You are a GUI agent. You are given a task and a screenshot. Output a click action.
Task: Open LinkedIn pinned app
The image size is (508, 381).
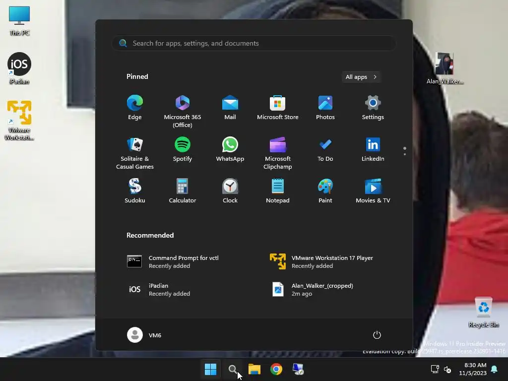click(373, 150)
